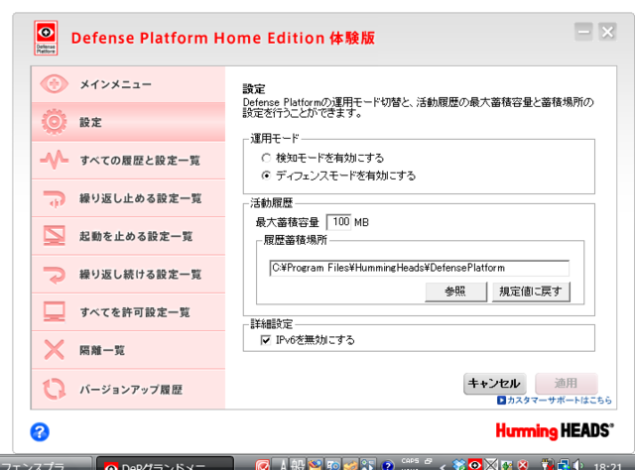This screenshot has height=470, width=635.
Task: Click Defense Platform eye tray icon
Action: point(474,465)
